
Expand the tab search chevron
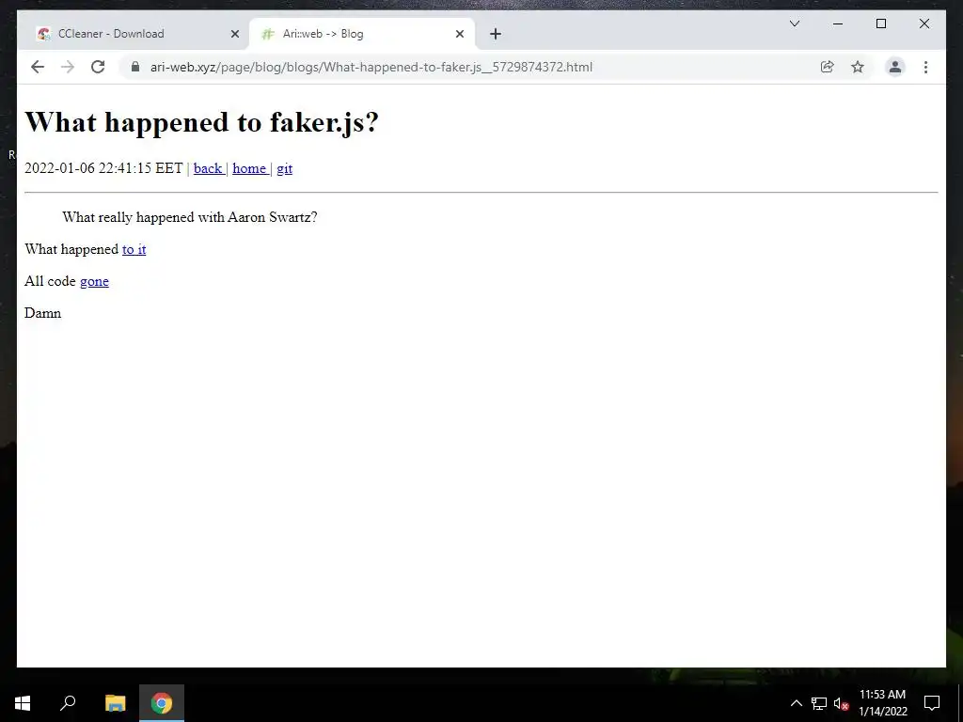tap(794, 24)
